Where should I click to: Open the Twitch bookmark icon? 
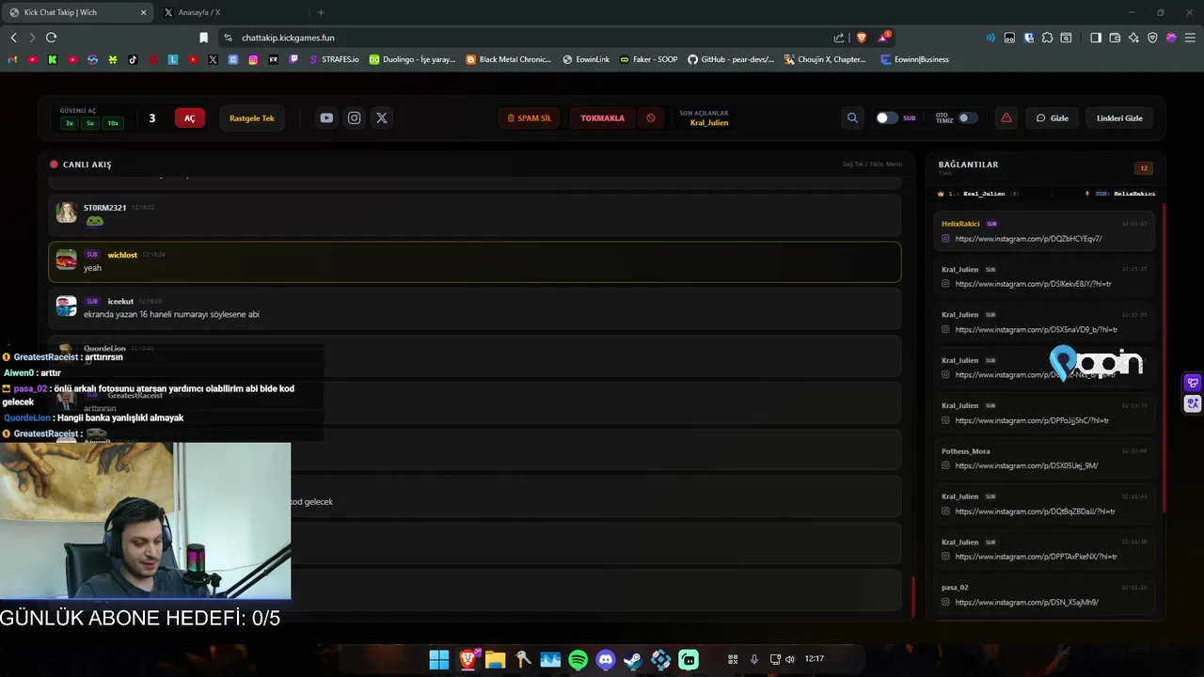(x=293, y=59)
